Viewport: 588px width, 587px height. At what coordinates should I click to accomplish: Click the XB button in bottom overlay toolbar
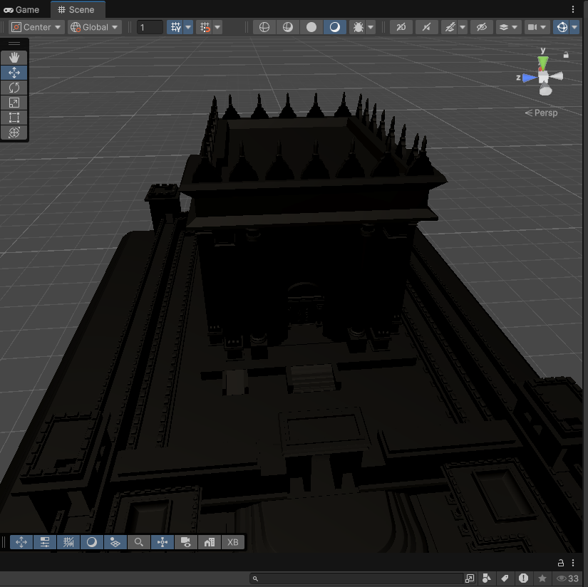pos(232,542)
